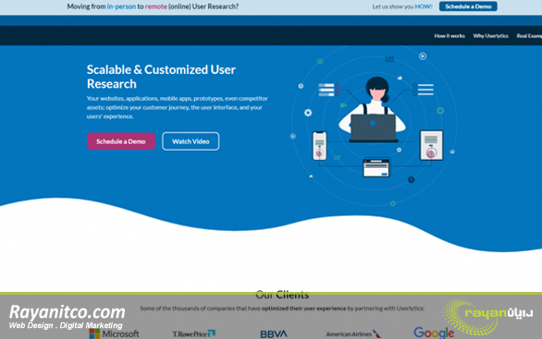The image size is (542, 339).
Task: Click the gear icon in hero illustration
Action: click(308, 113)
